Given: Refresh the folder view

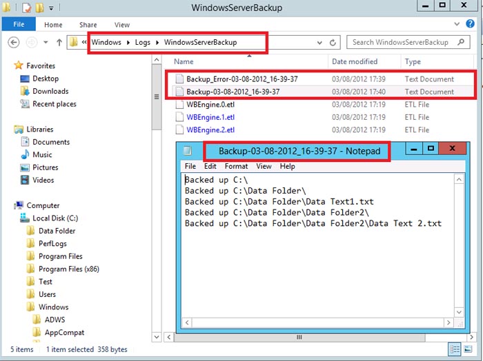Looking at the screenshot, I should pyautogui.click(x=333, y=43).
